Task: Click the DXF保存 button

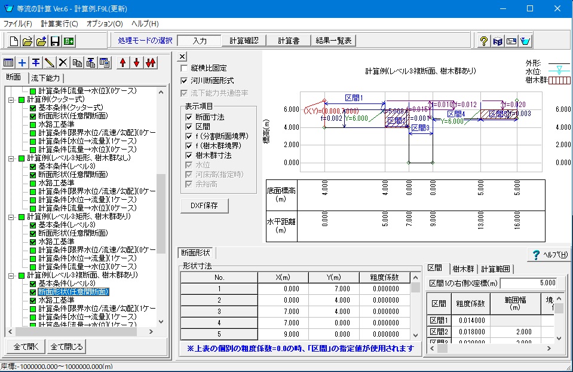Action: click(x=204, y=205)
